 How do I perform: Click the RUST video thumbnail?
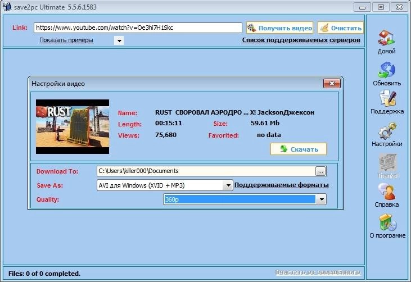(x=73, y=126)
